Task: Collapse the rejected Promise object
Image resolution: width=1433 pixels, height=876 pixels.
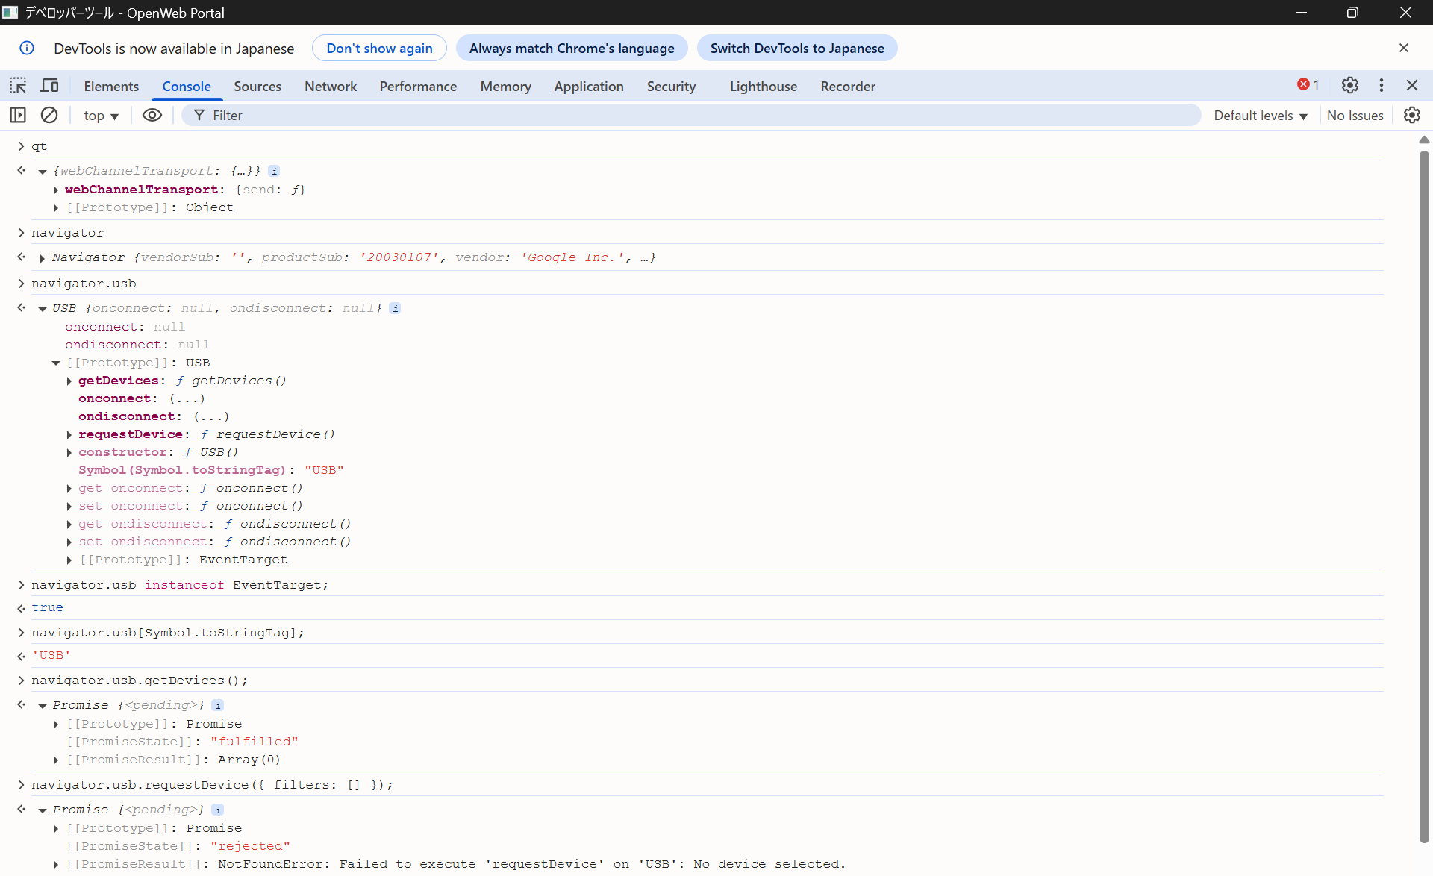Action: (x=43, y=810)
